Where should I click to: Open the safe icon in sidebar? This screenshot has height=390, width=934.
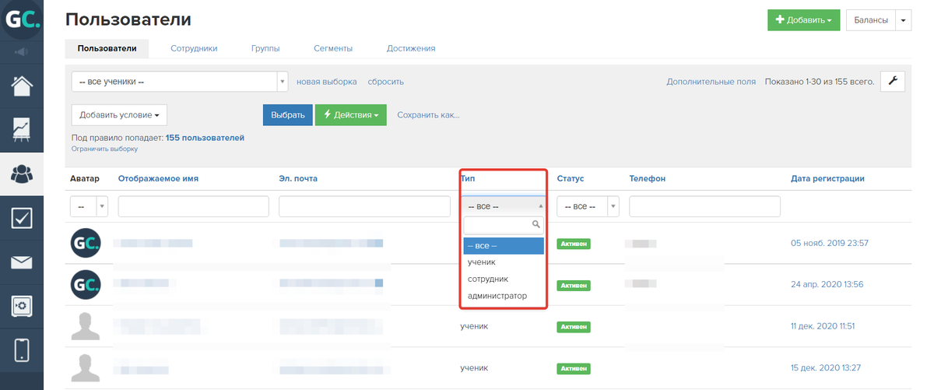click(x=22, y=306)
